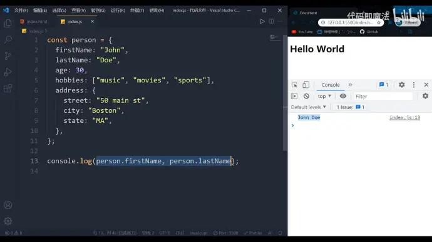The height and width of the screenshot is (242, 432).
Task: Click the site info icon in address bar
Action: pyautogui.click(x=323, y=22)
